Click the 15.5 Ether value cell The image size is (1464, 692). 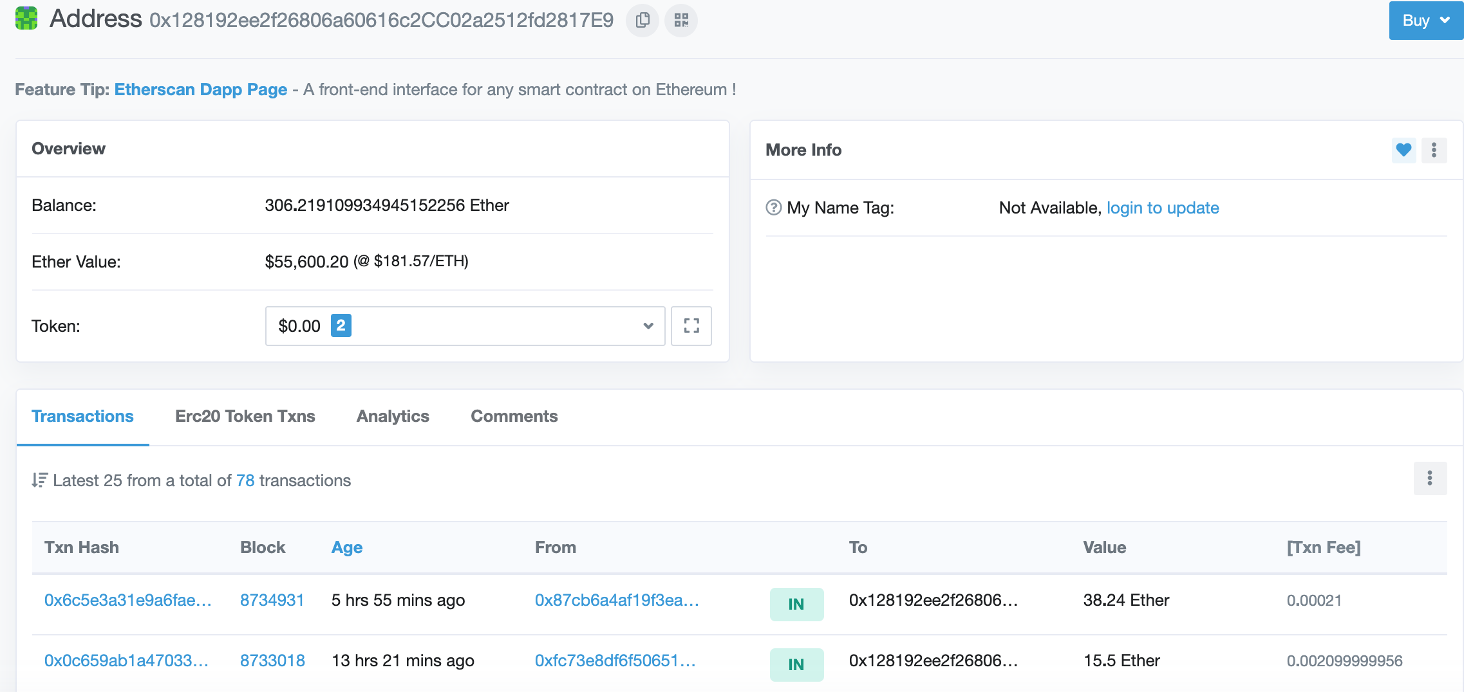(x=1121, y=660)
